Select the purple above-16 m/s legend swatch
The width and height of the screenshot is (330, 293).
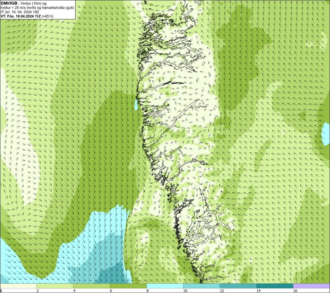pos(312,286)
